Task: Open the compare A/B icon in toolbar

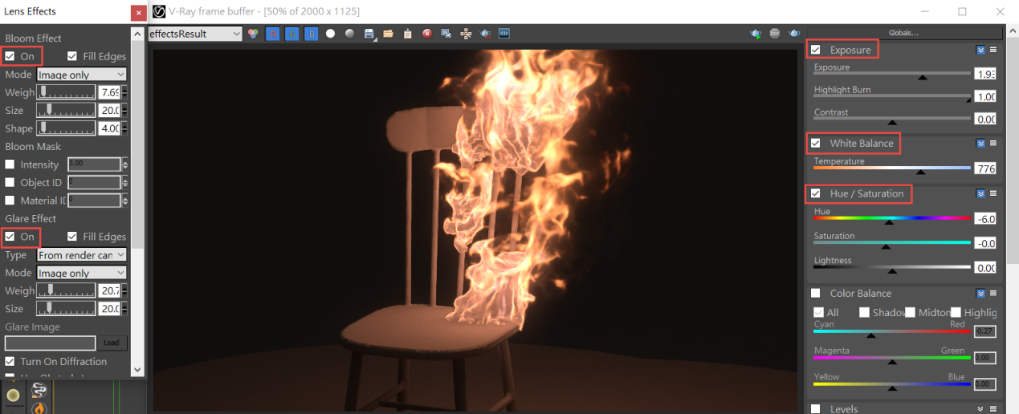Action: (x=504, y=34)
